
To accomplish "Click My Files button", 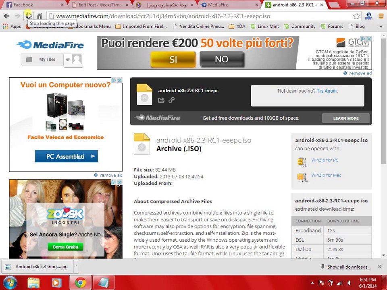I will pos(42,60).
